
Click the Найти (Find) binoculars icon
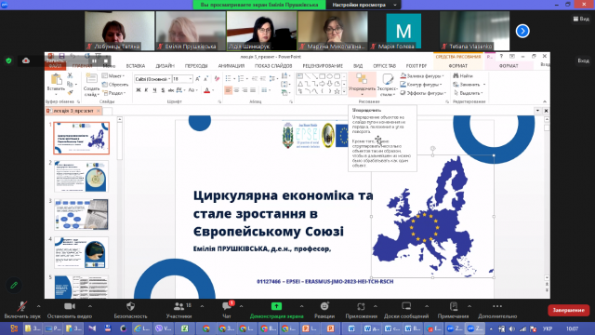(x=456, y=76)
